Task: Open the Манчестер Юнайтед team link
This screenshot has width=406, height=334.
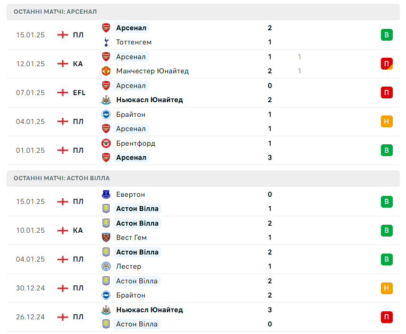Action: coord(152,71)
